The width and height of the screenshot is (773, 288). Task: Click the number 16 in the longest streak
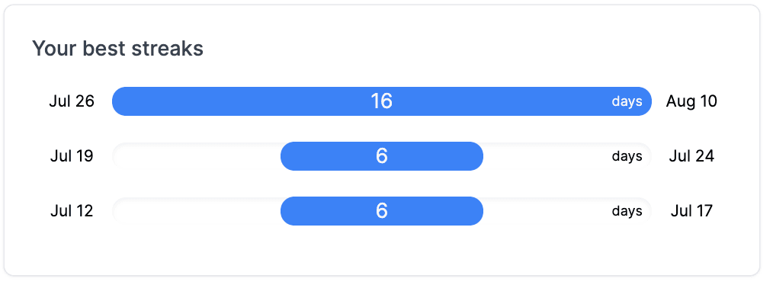coord(382,101)
